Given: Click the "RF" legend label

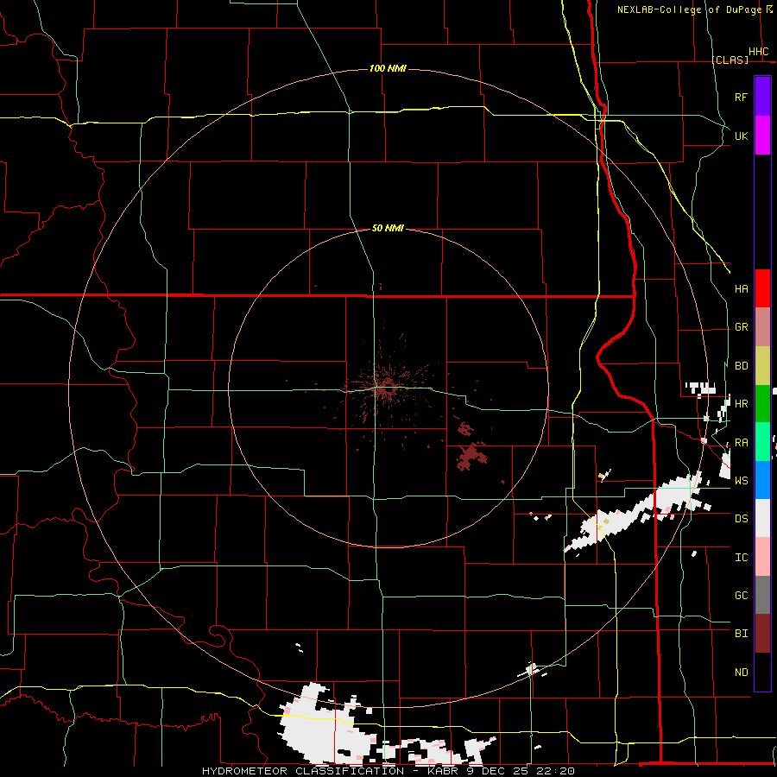Looking at the screenshot, I should pyautogui.click(x=741, y=97).
